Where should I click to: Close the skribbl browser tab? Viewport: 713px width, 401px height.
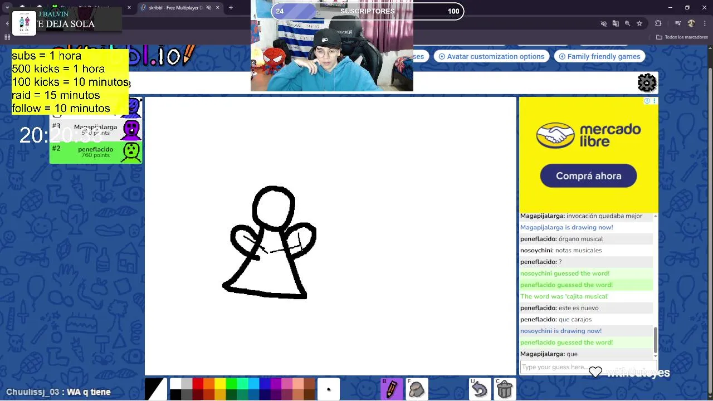pyautogui.click(x=217, y=8)
